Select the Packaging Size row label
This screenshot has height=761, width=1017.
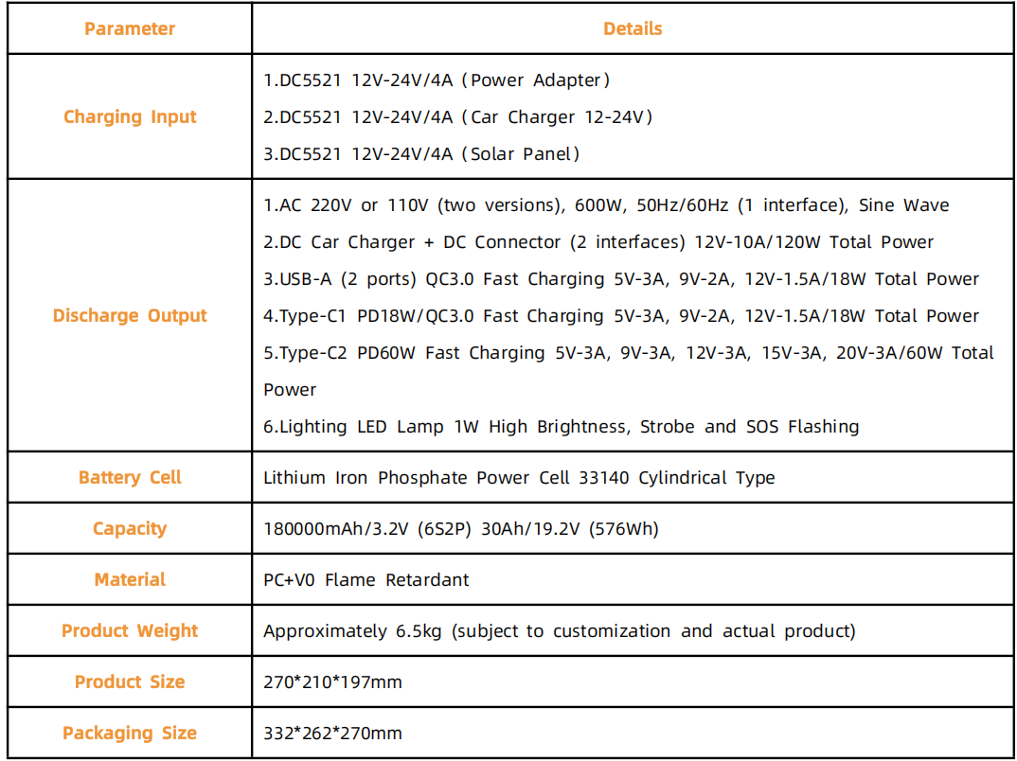(x=130, y=733)
